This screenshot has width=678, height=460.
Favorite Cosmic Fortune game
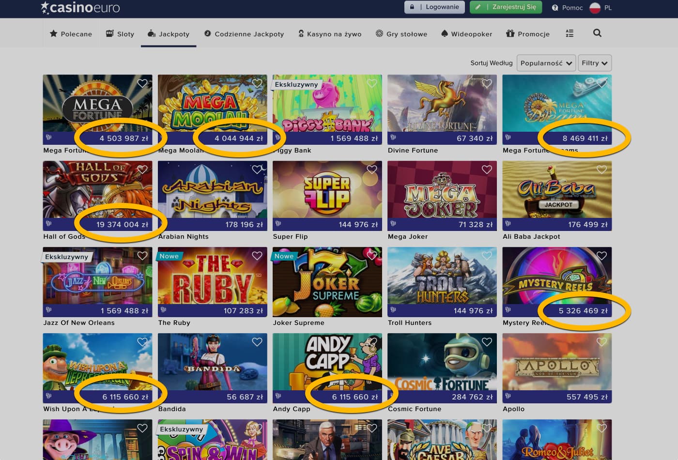tap(487, 342)
